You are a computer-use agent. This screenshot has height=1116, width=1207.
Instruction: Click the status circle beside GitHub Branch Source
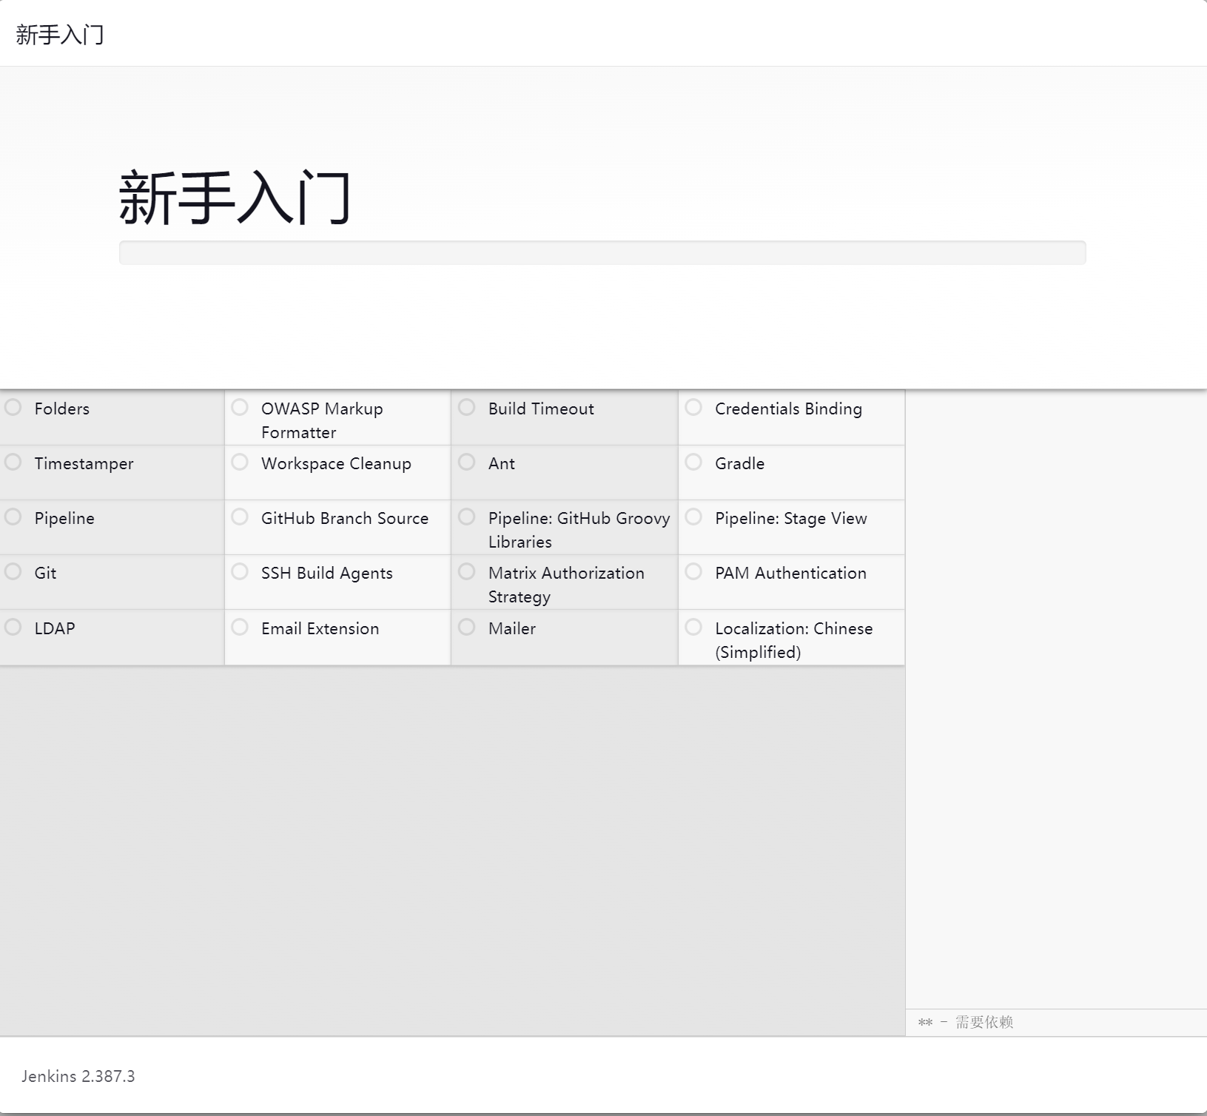(x=240, y=517)
